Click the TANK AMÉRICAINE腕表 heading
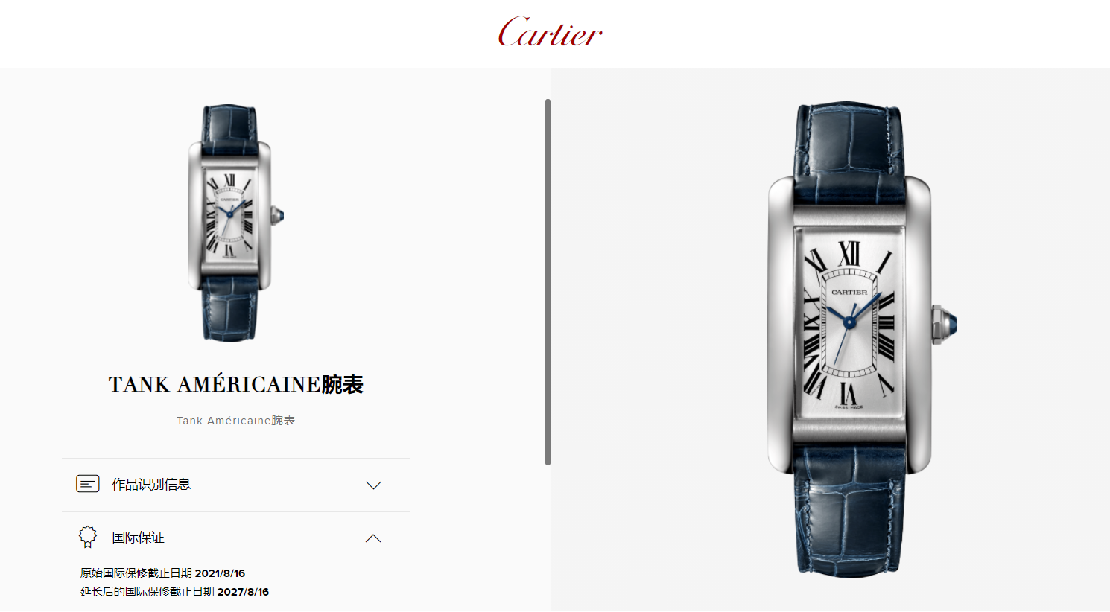1110x612 pixels. coord(235,384)
